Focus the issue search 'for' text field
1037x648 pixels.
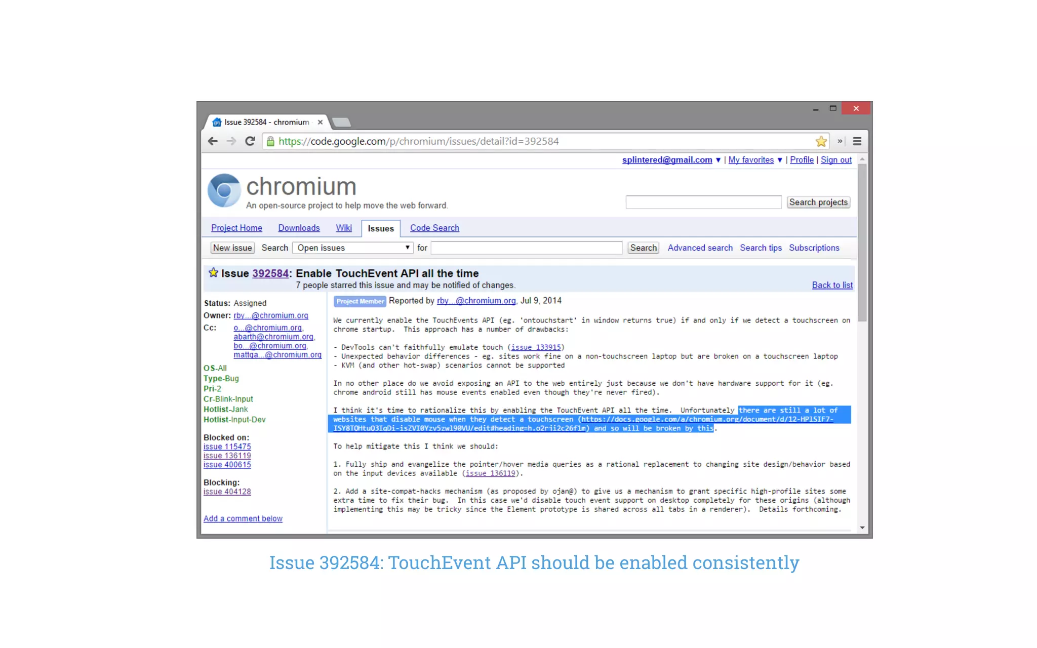click(527, 248)
